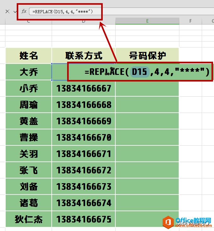
Task: Select the name cell 狄仁杰
Action: pos(29,219)
